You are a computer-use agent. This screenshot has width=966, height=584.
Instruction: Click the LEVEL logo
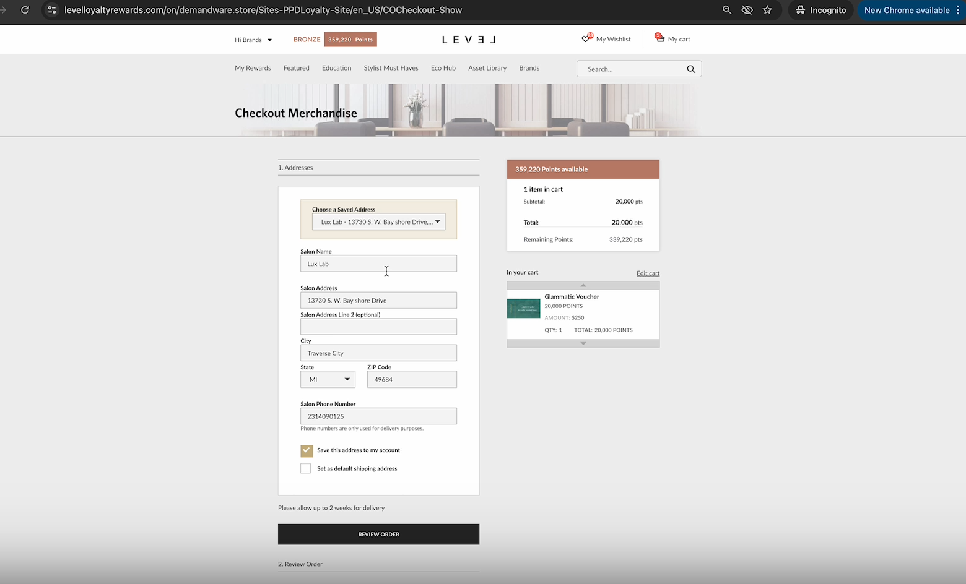468,40
